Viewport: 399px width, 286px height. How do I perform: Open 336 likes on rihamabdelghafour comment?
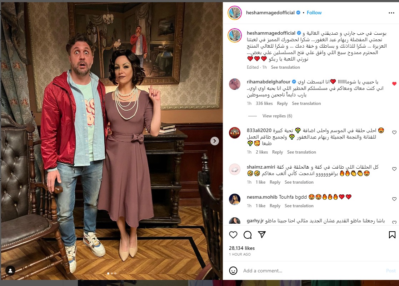click(264, 103)
